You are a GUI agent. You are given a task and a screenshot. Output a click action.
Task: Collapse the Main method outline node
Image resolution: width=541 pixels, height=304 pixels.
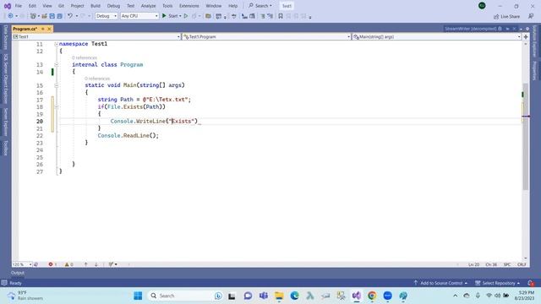(x=57, y=85)
